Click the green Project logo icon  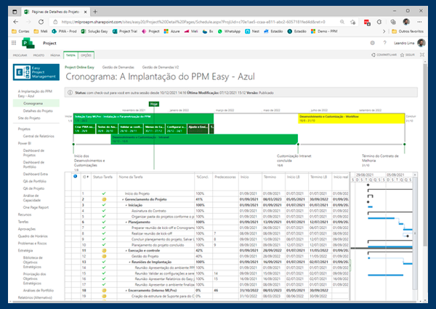click(28, 43)
